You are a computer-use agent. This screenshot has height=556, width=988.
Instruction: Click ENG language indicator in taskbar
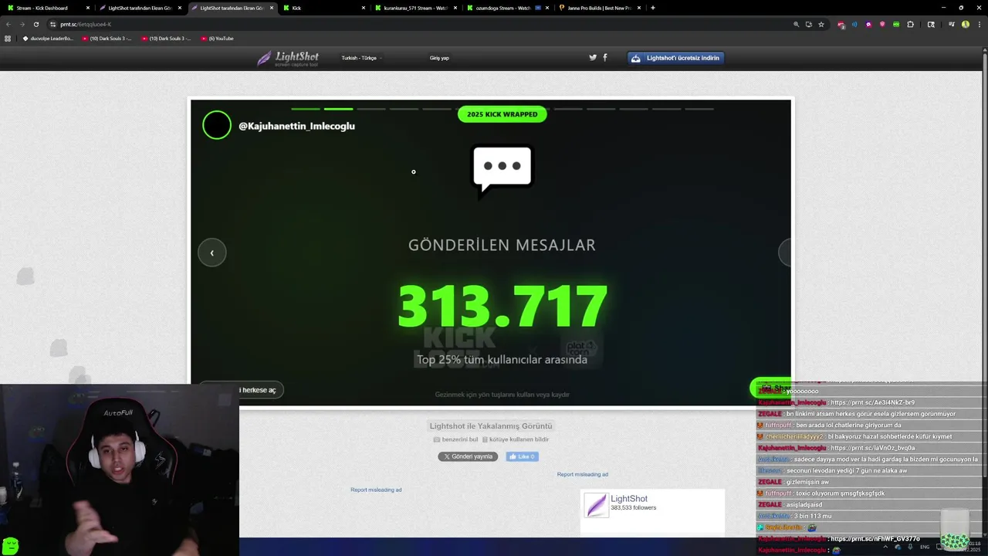[x=925, y=547]
